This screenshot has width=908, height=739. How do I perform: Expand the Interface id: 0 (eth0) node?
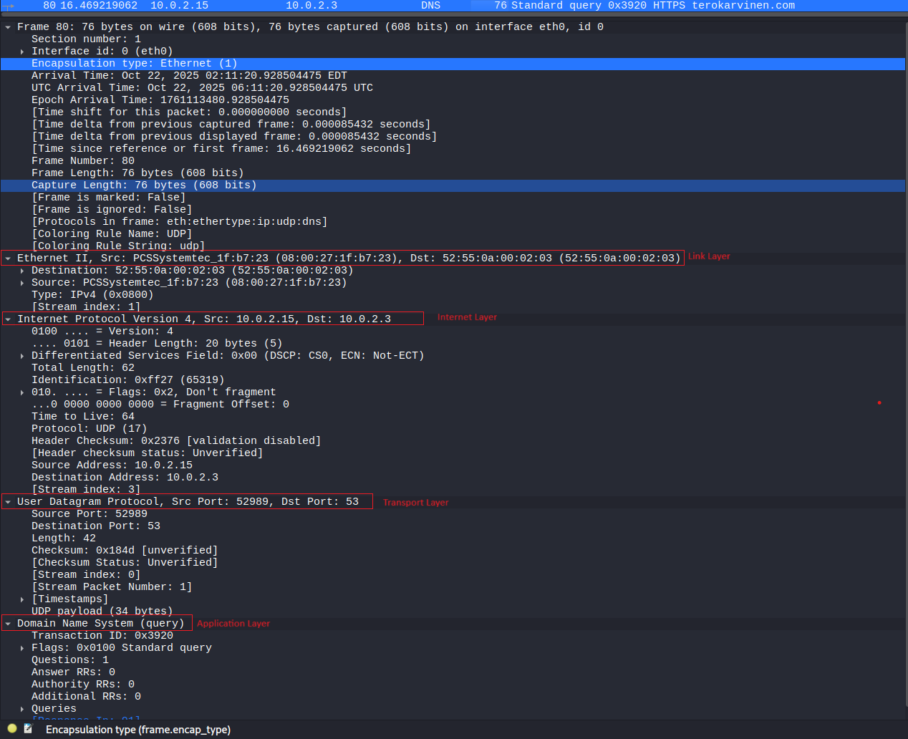tap(22, 52)
